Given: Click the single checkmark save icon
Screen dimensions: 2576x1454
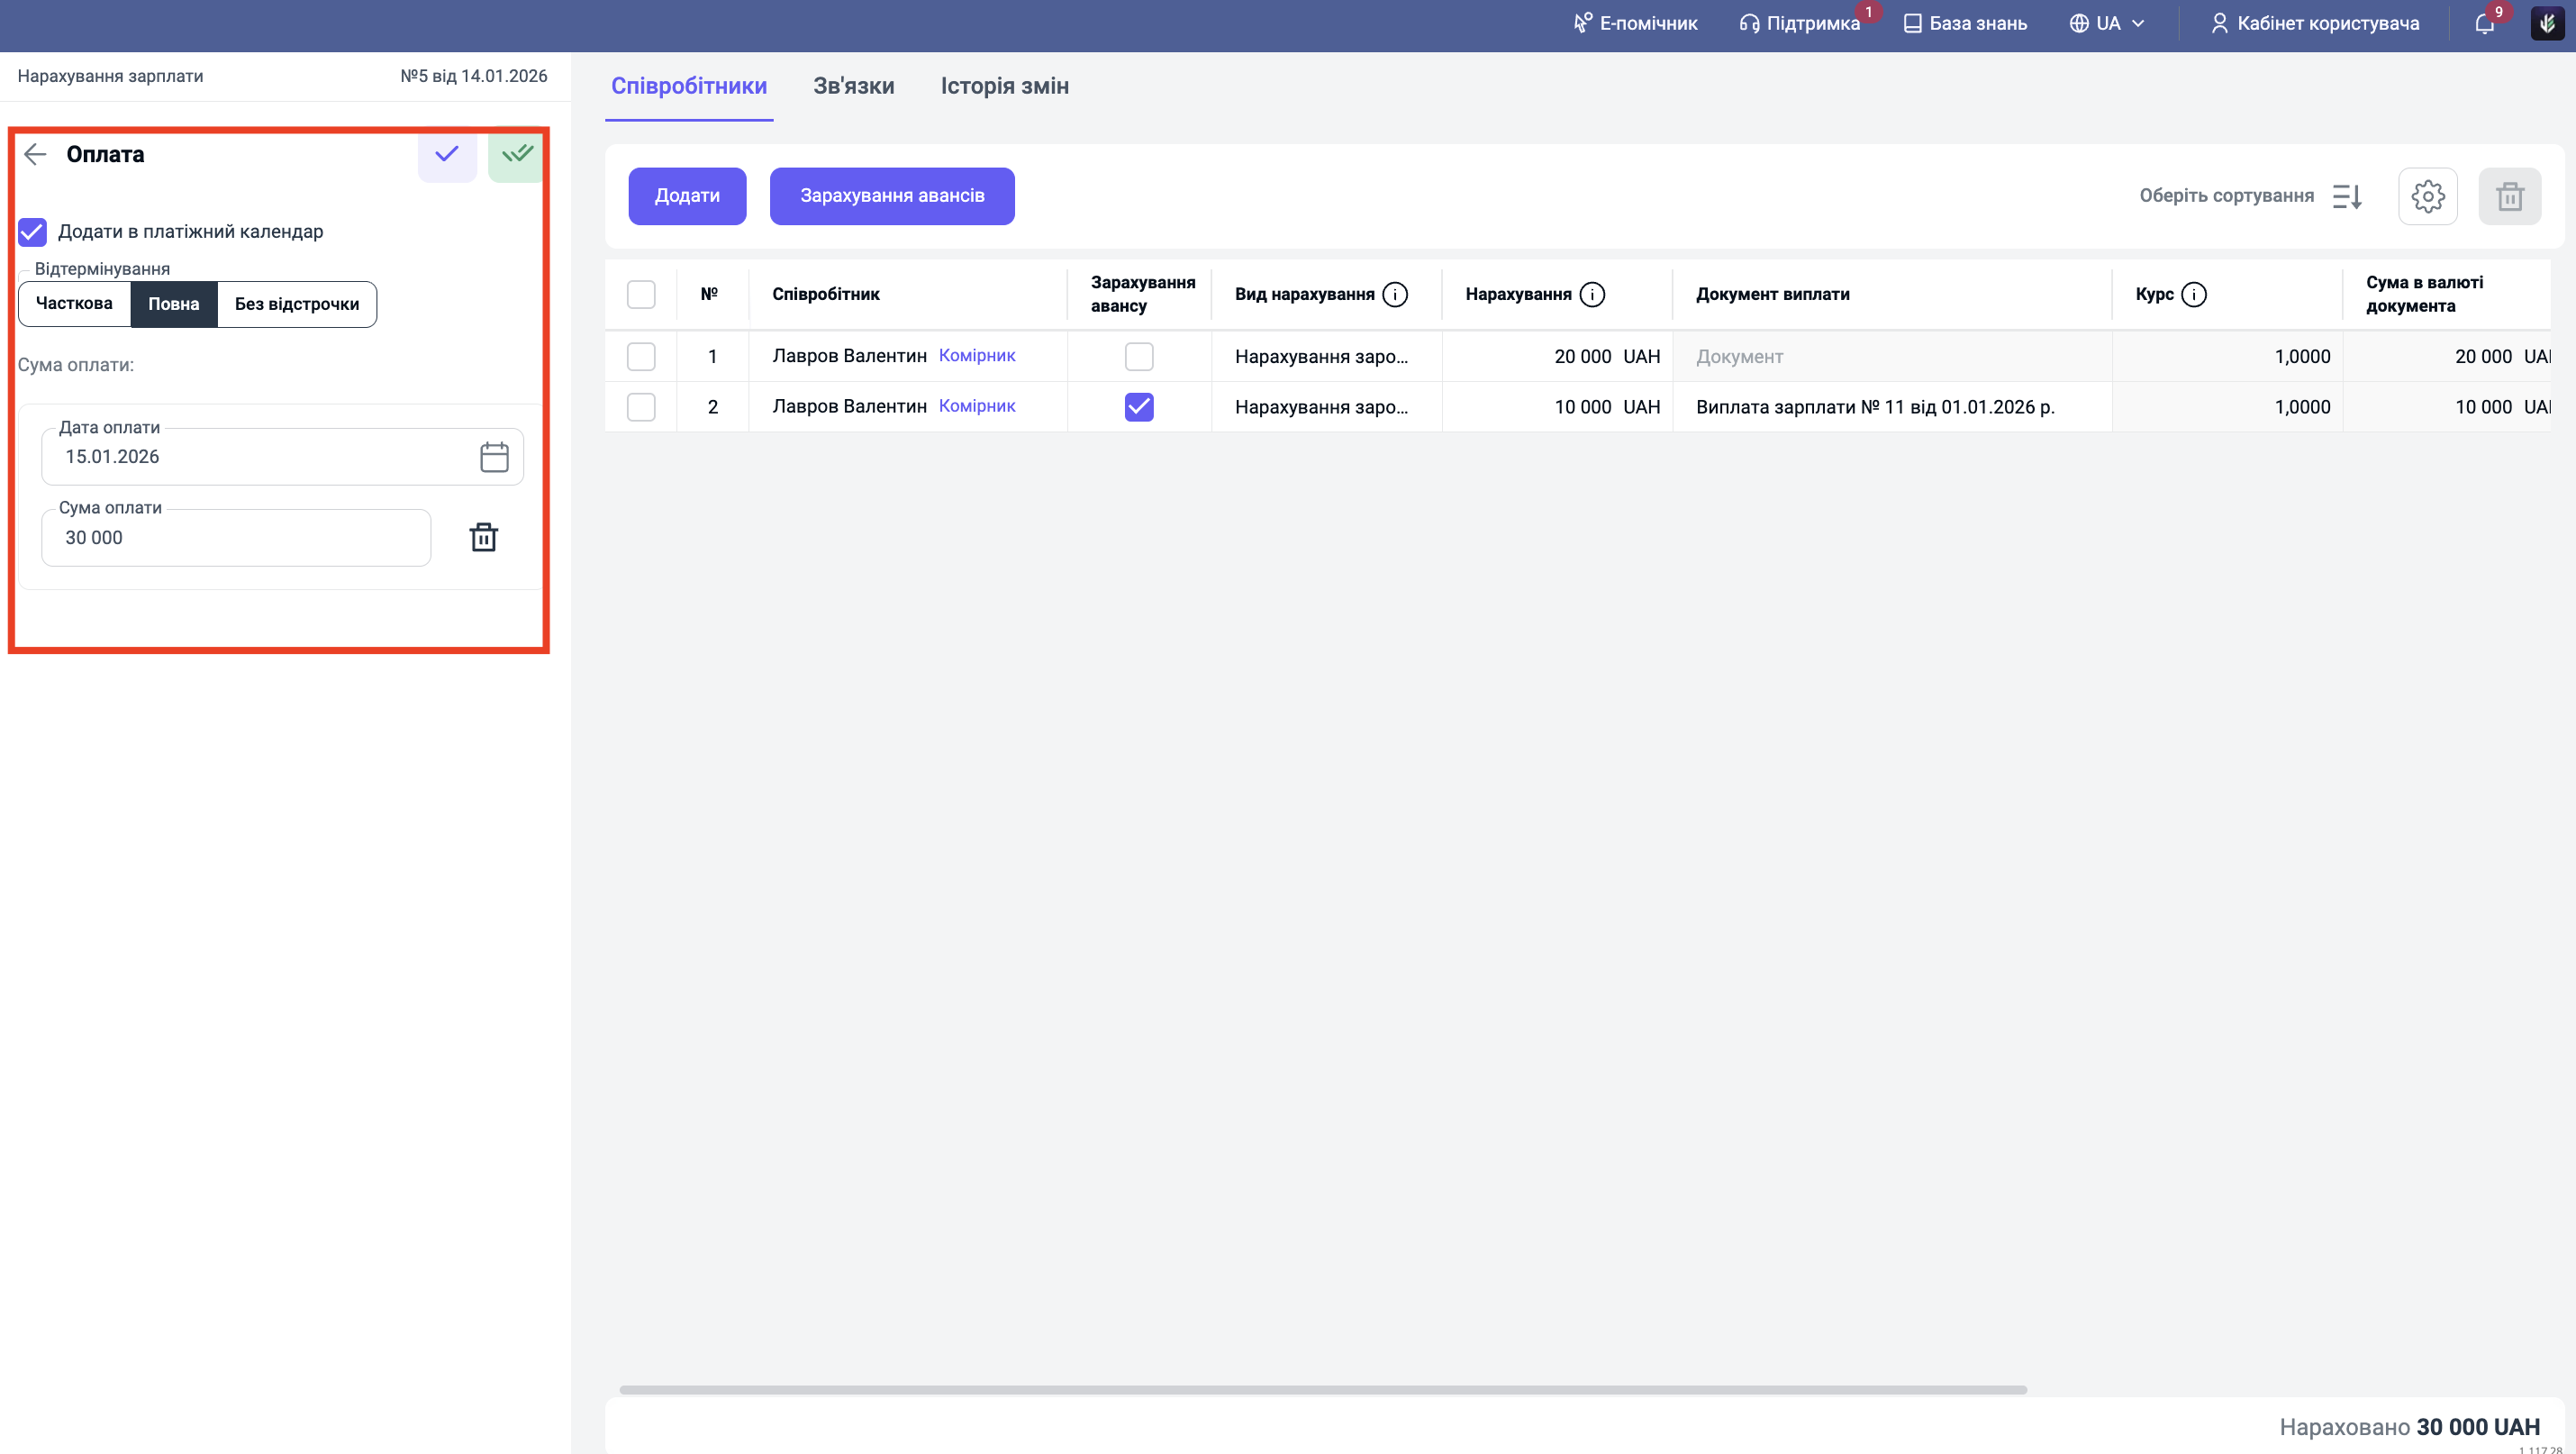Looking at the screenshot, I should (x=446, y=154).
